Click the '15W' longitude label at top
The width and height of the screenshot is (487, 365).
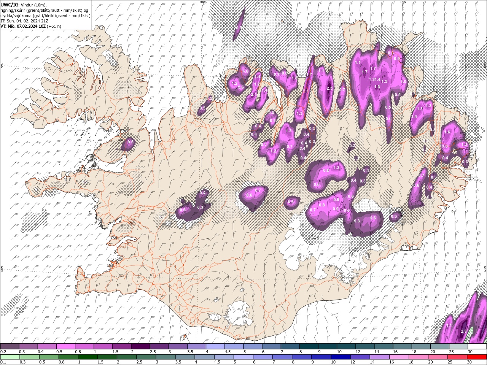click(403, 2)
